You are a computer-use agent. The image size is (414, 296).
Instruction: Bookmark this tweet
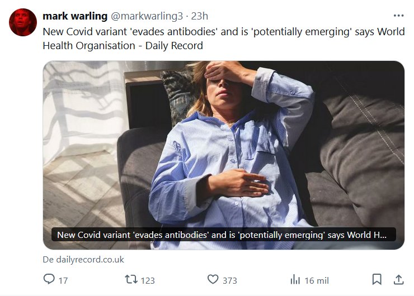[x=377, y=279]
